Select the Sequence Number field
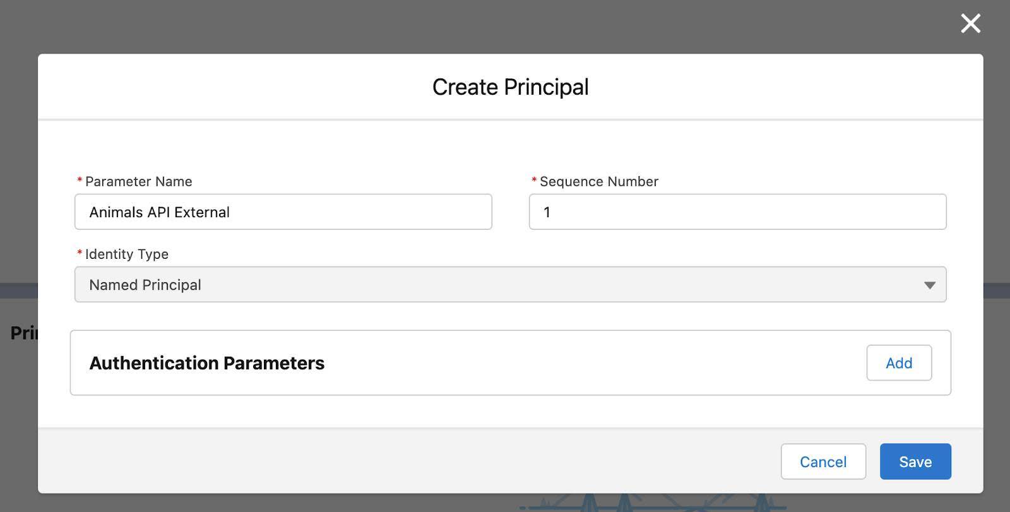The image size is (1010, 512). point(737,212)
